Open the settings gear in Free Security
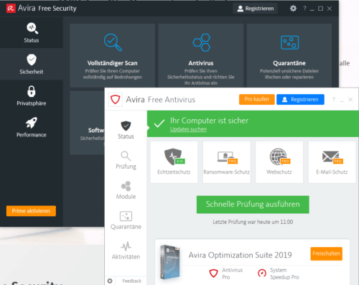Image resolution: width=359 pixels, height=285 pixels. (x=293, y=9)
